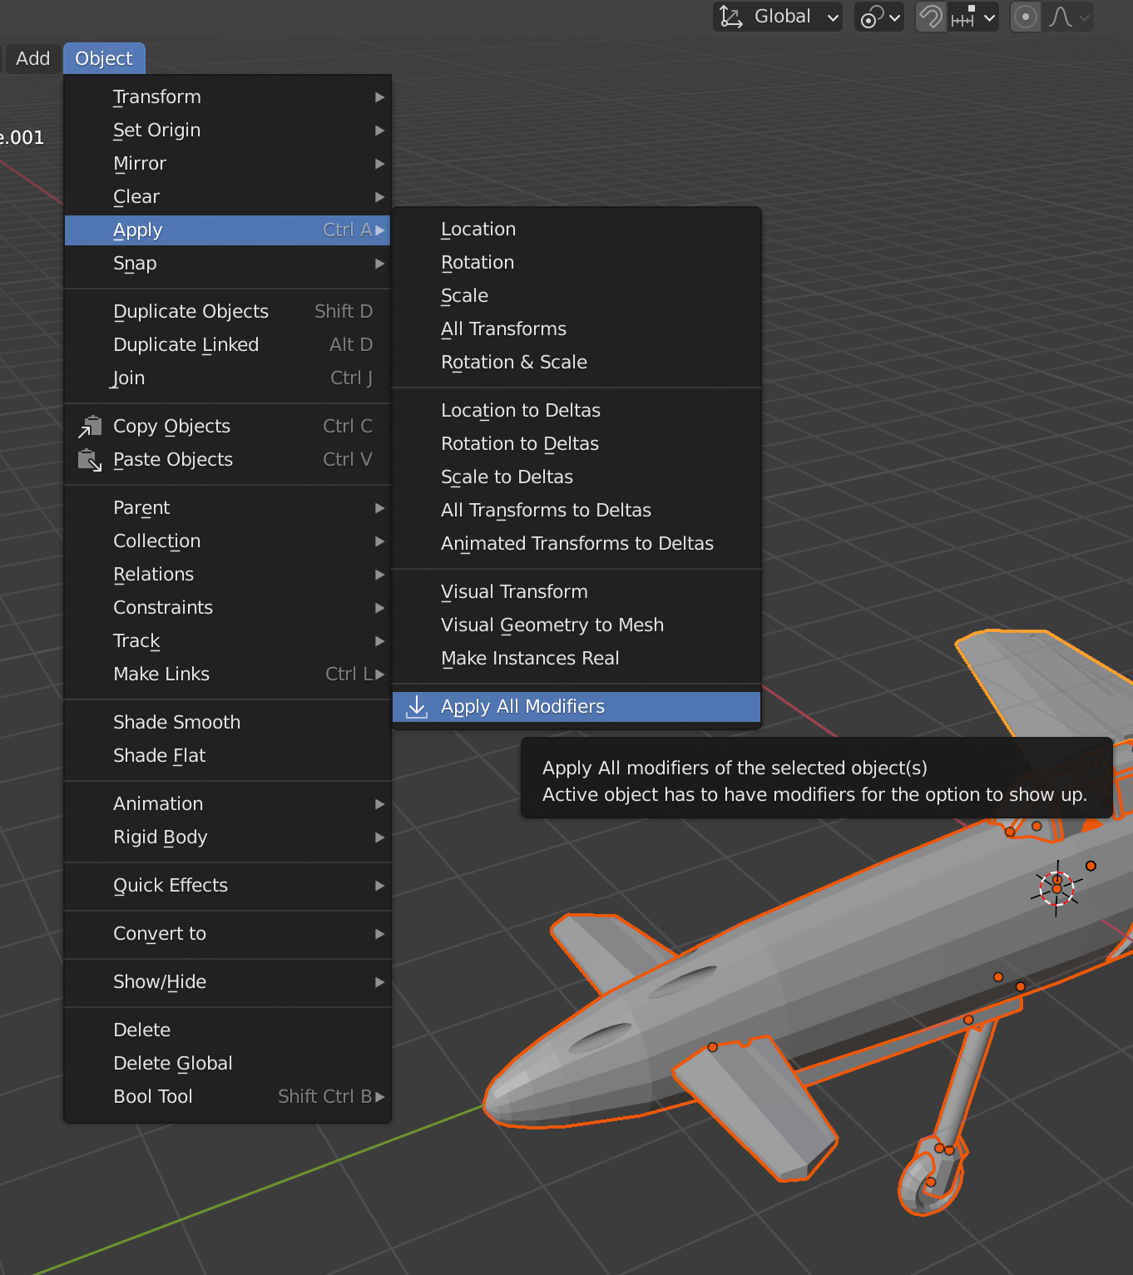
Task: Open the Relations submenu
Action: click(227, 575)
